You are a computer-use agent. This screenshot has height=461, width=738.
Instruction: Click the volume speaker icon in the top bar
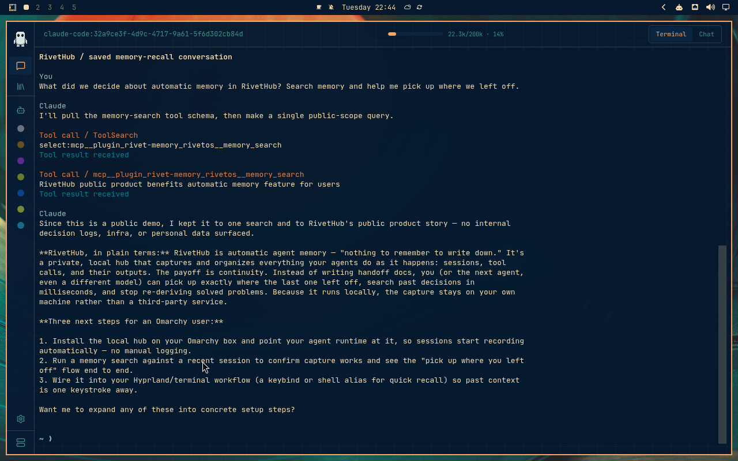pos(710,7)
